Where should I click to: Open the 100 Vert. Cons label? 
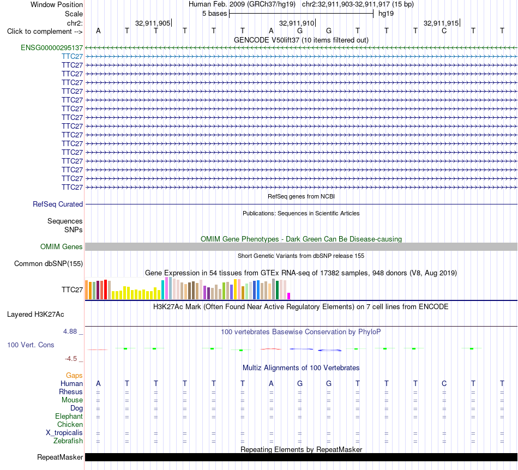point(31,345)
